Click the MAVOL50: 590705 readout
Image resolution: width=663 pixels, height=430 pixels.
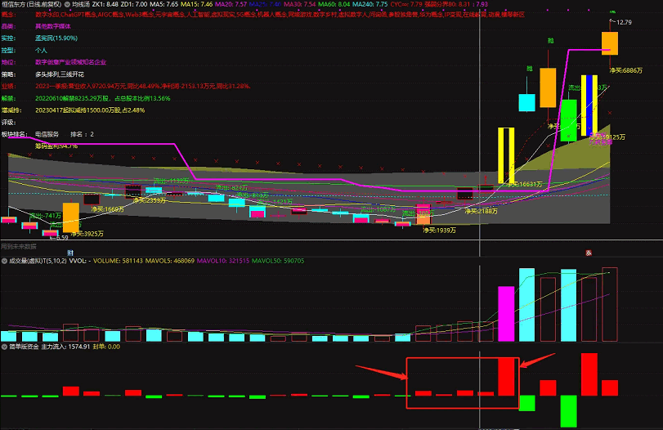pyautogui.click(x=278, y=261)
